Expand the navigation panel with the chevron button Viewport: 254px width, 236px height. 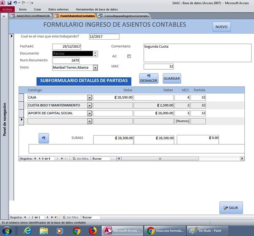(x=3, y=16)
